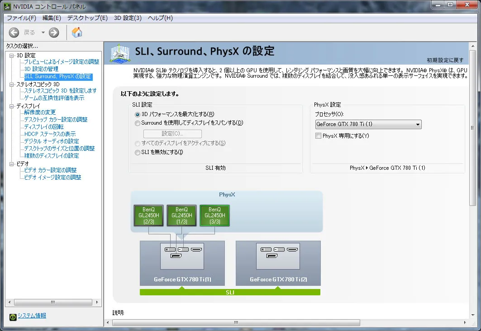Open 複数のディスプレイの設定
Screen dimensions: 481x331
[x=52, y=156]
